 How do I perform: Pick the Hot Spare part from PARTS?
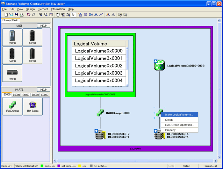(x=33, y=106)
